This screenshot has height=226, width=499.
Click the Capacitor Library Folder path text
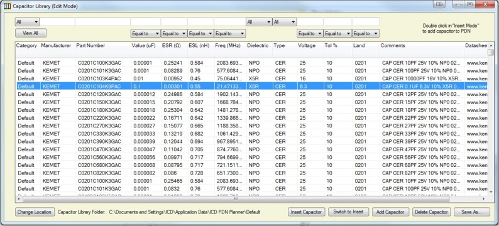[x=185, y=212]
